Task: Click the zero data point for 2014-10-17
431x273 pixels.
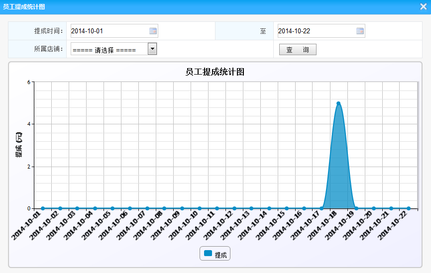Action: (x=322, y=208)
